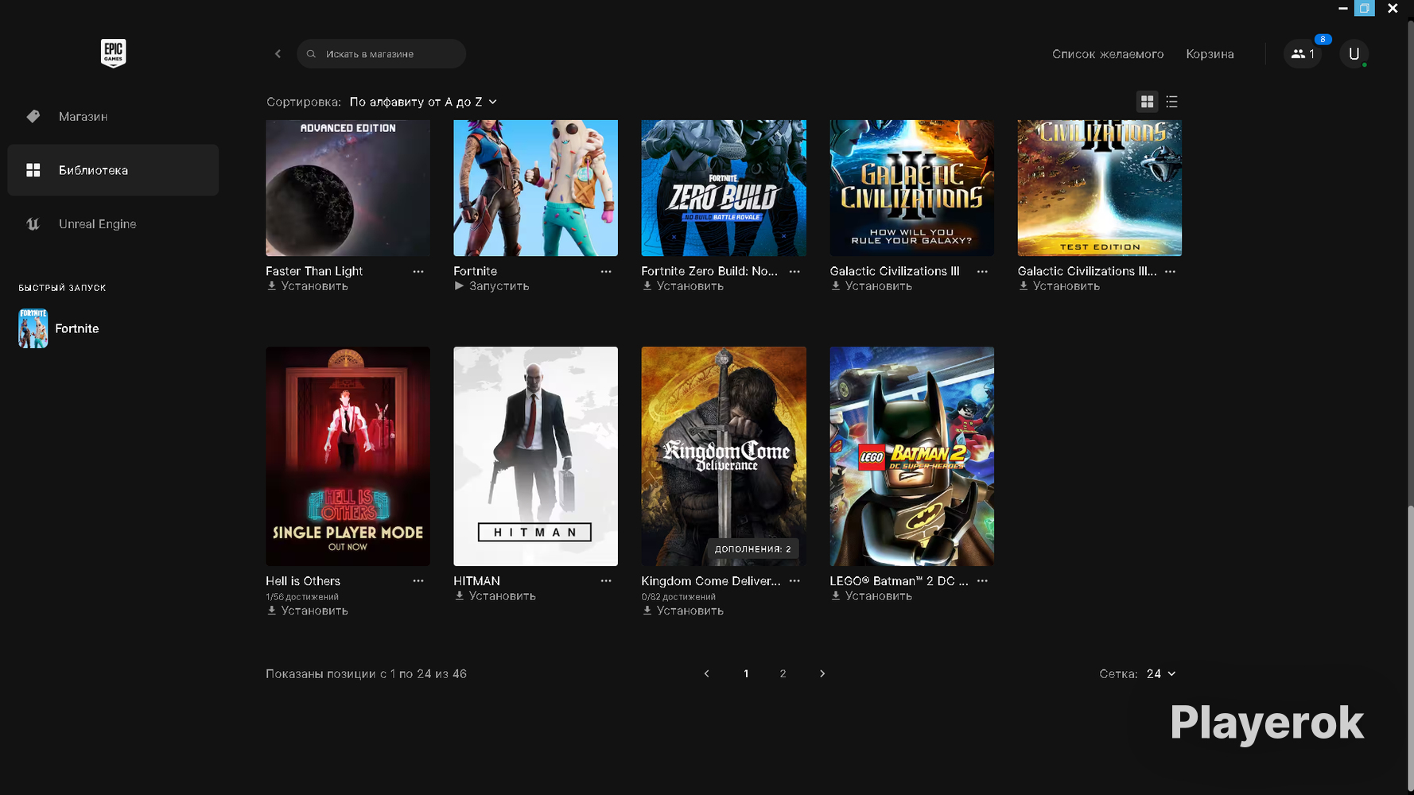Open Fortnite cover thumbnail in library grid
This screenshot has height=795, width=1414.
535,188
